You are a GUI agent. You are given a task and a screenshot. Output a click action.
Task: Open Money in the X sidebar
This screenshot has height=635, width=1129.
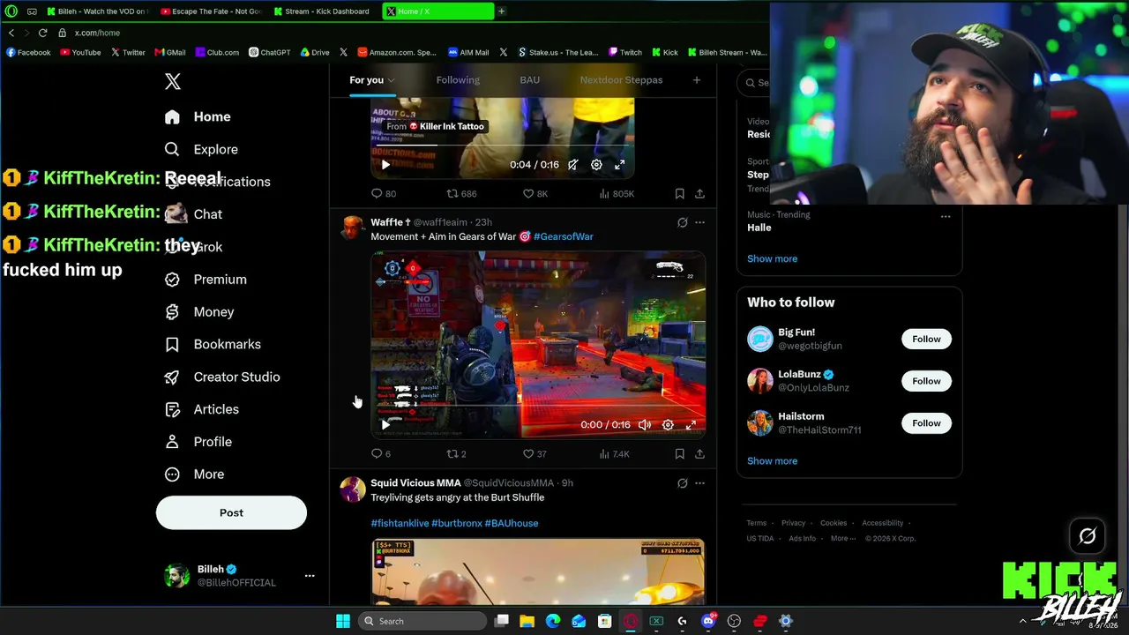click(x=199, y=311)
